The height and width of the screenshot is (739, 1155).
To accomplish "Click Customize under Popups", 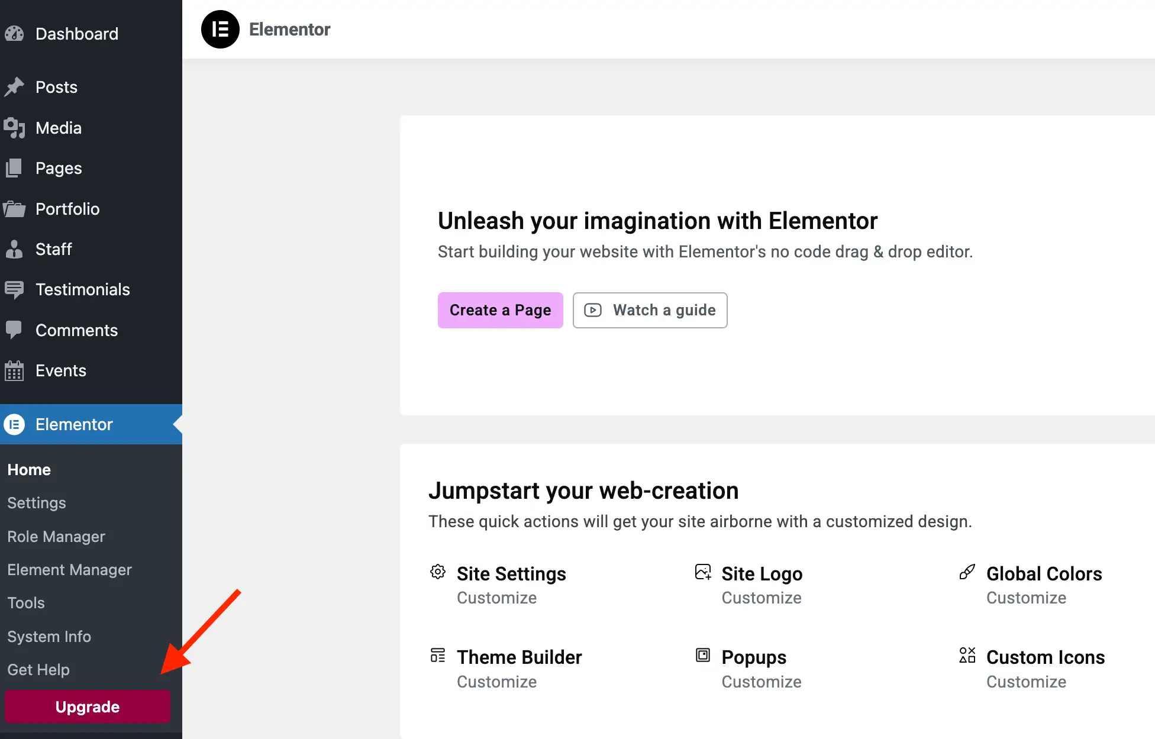I will (762, 682).
